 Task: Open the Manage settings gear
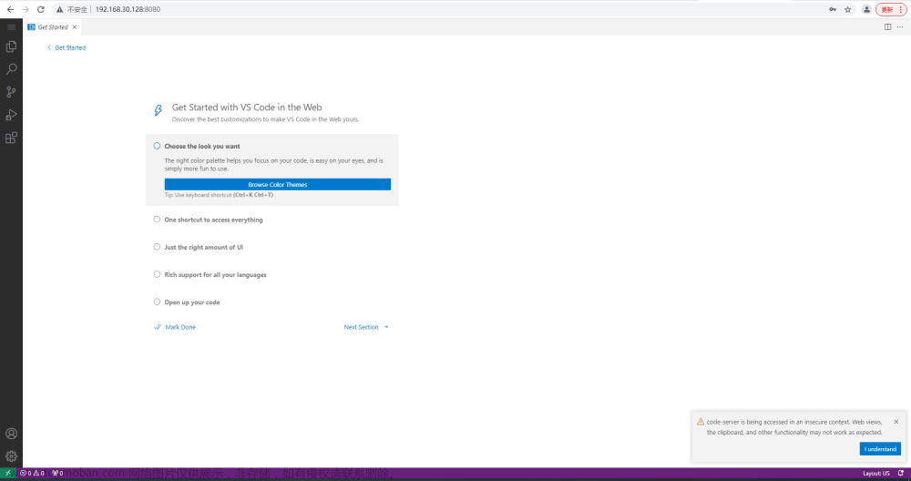tap(11, 456)
